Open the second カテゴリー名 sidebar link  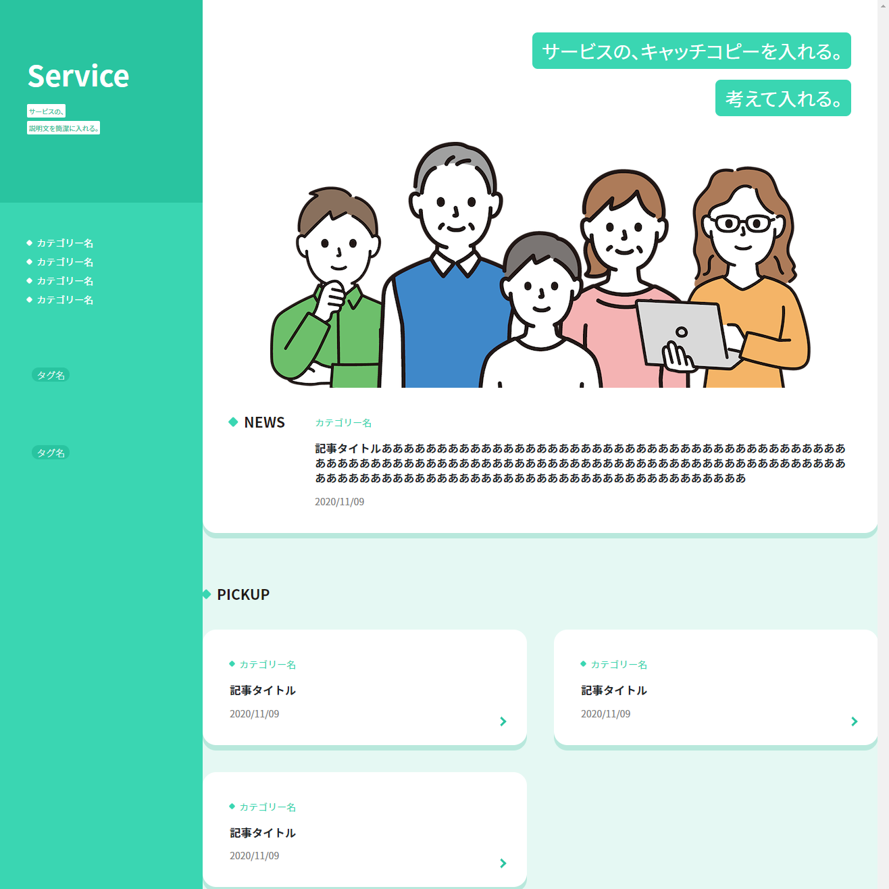point(65,262)
